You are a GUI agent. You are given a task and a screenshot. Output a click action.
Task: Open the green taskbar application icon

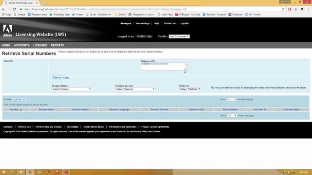tap(39, 172)
